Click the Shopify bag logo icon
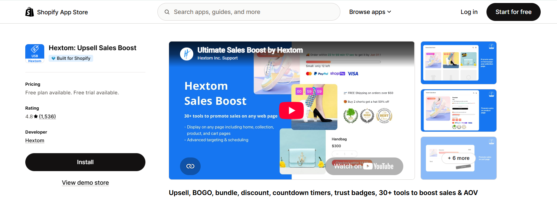Viewport: 557px width, 204px height. (30, 12)
